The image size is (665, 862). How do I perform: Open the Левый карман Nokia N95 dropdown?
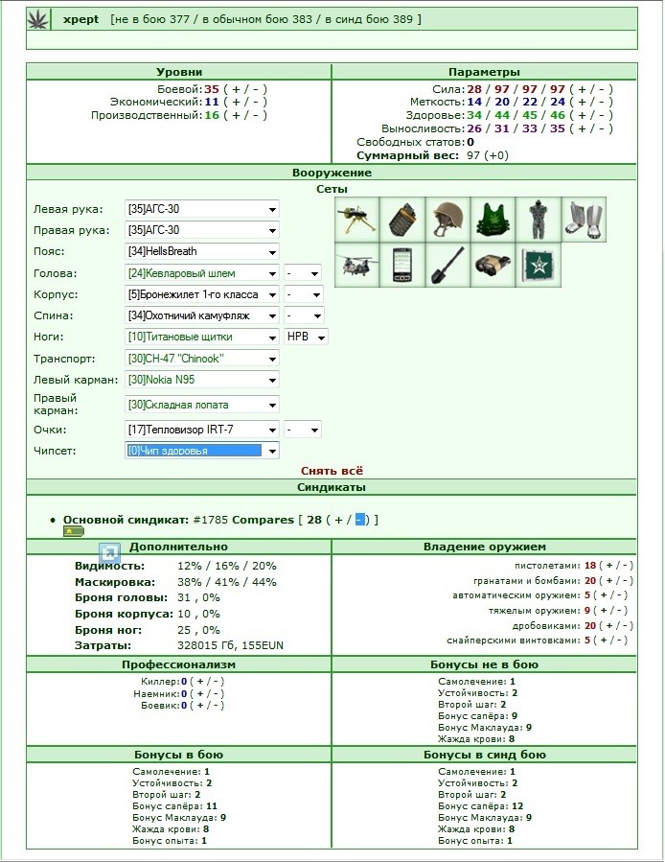[x=201, y=380]
